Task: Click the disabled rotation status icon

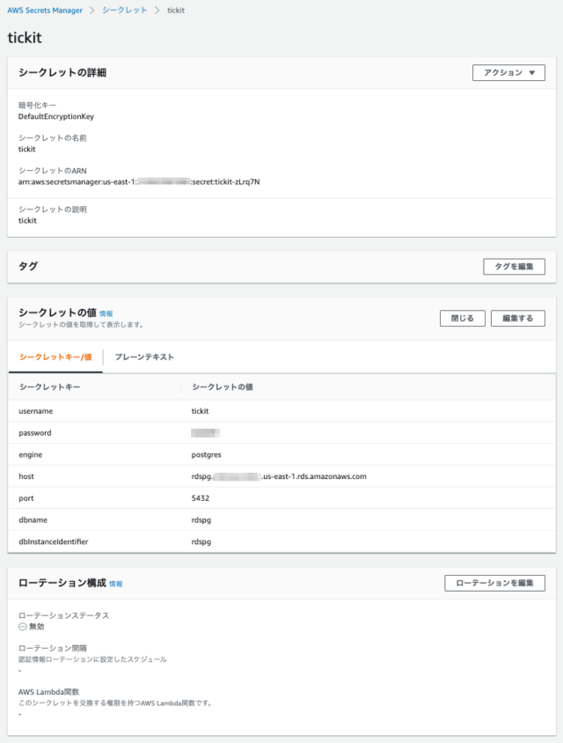Action: (x=22, y=627)
